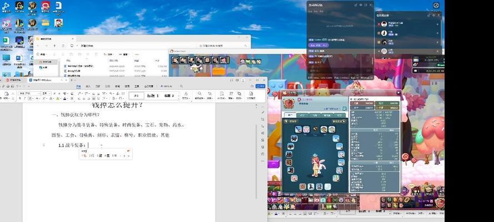Click the blue share button in WPS
494x222 pixels.
pos(261,86)
